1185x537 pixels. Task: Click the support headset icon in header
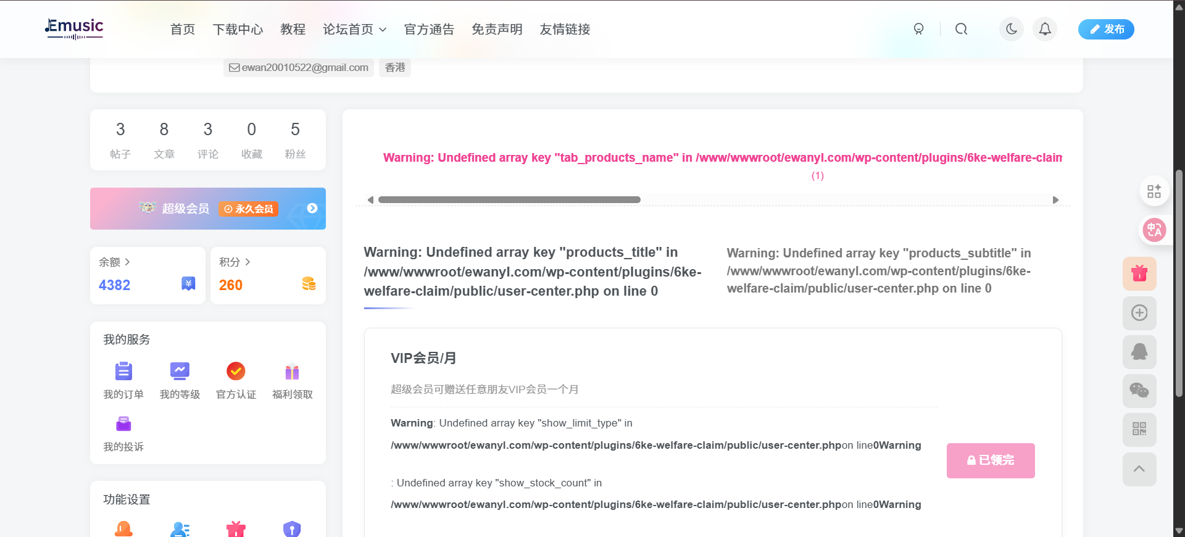pos(918,29)
